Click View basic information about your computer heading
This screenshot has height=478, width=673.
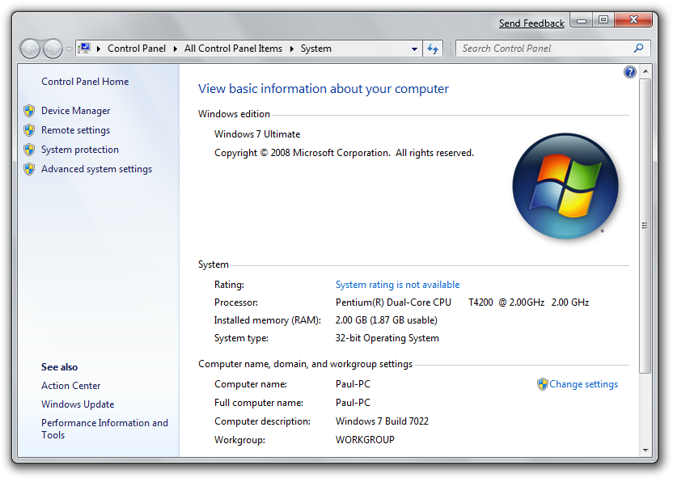click(x=324, y=89)
